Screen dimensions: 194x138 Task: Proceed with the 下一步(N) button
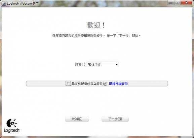pos(115,119)
